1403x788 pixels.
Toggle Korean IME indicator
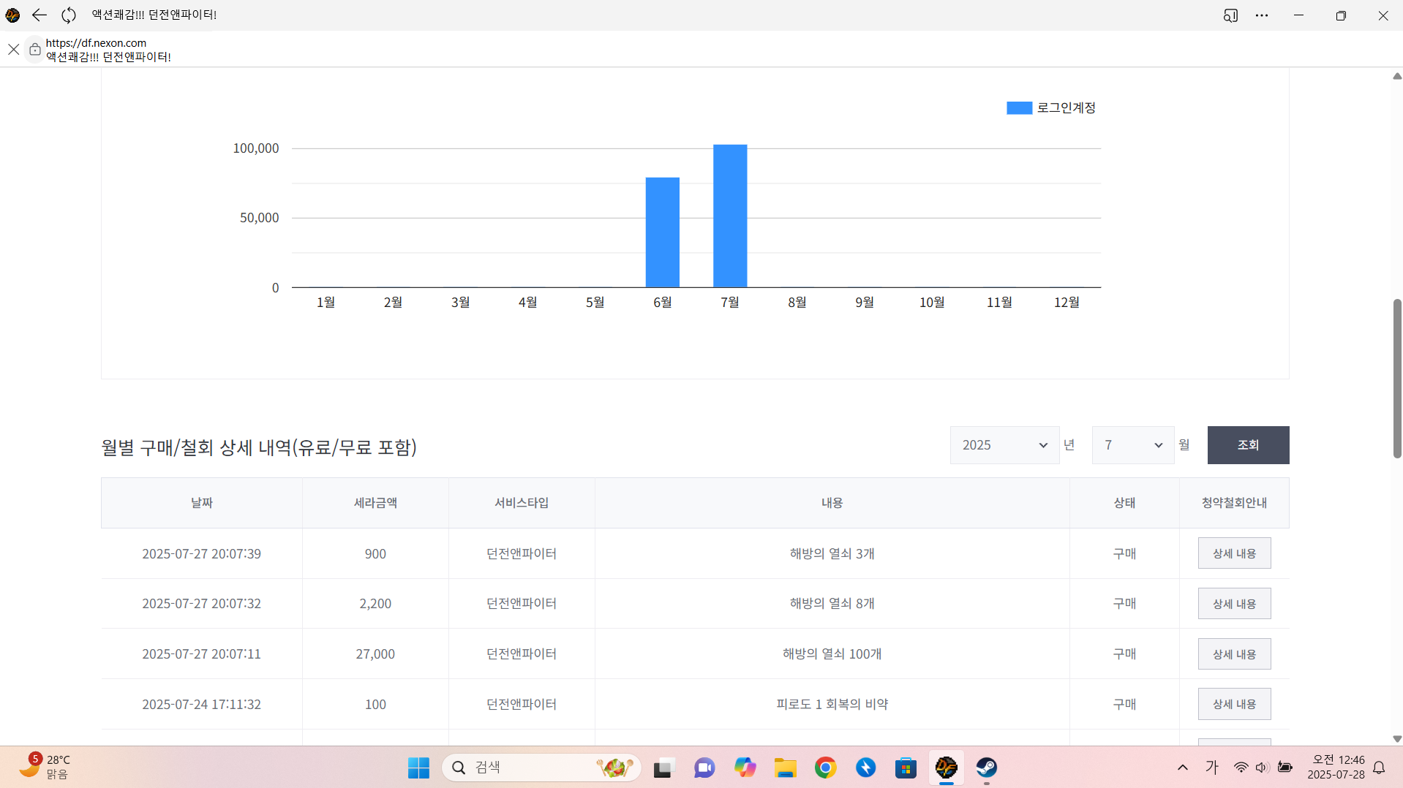click(1212, 767)
